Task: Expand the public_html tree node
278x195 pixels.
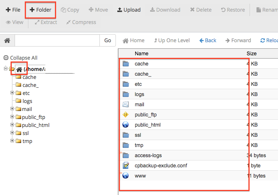Action: tap(12, 125)
